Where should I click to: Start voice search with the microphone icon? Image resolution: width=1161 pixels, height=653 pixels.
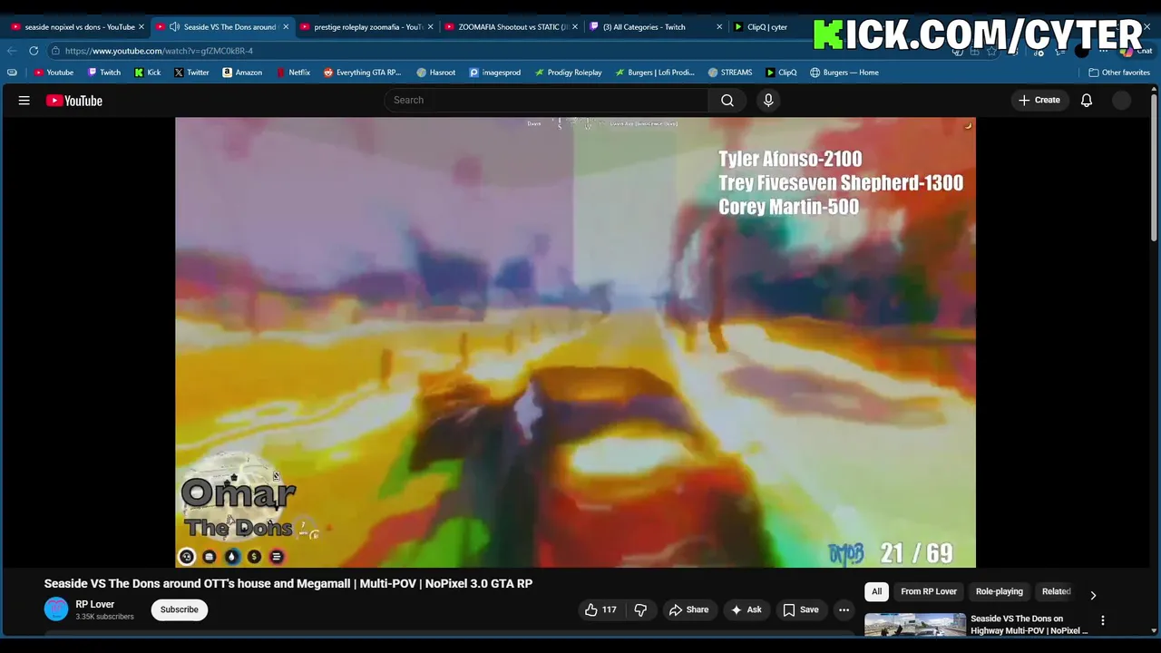[768, 101]
